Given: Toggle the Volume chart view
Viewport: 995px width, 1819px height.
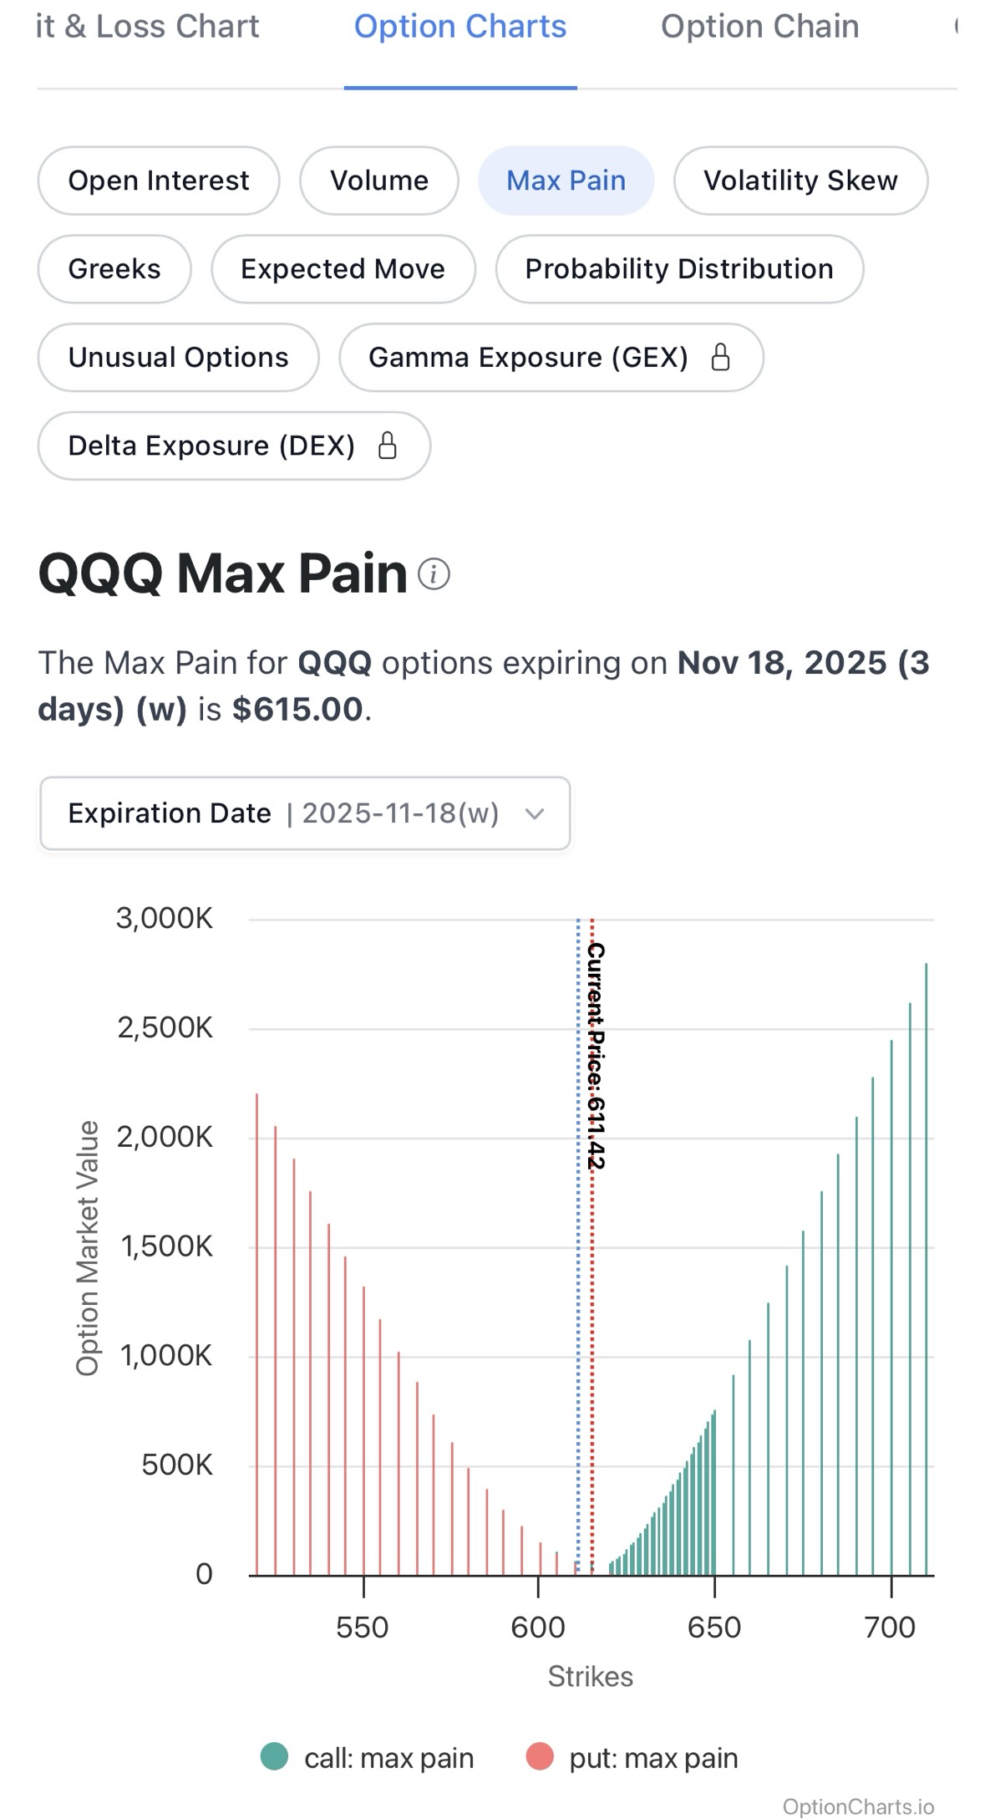Looking at the screenshot, I should (x=378, y=181).
